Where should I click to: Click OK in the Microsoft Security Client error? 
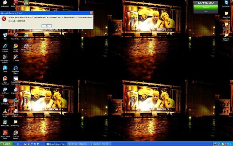click(47, 26)
